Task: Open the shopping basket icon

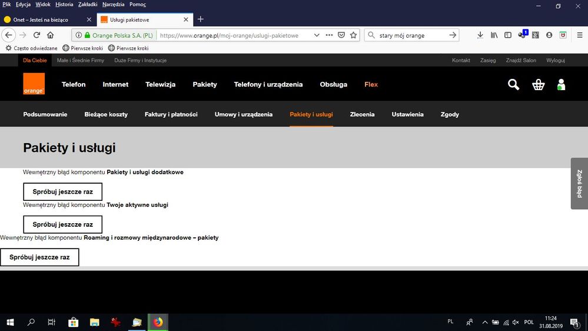Action: click(538, 85)
